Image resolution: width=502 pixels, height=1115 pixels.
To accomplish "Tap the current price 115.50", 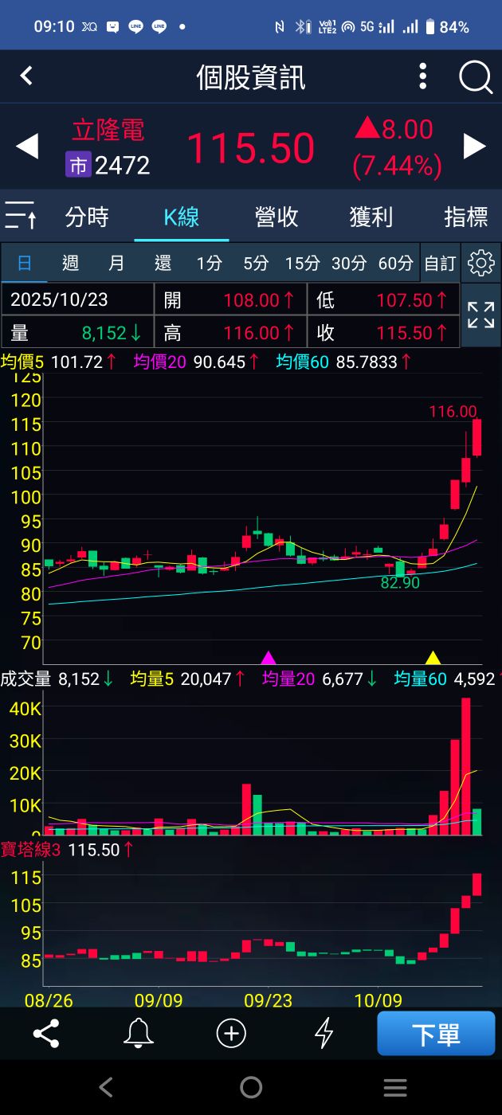I will tap(250, 149).
